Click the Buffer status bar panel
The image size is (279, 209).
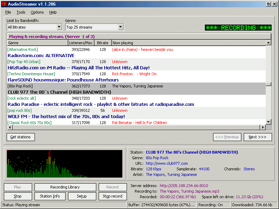[162, 205]
